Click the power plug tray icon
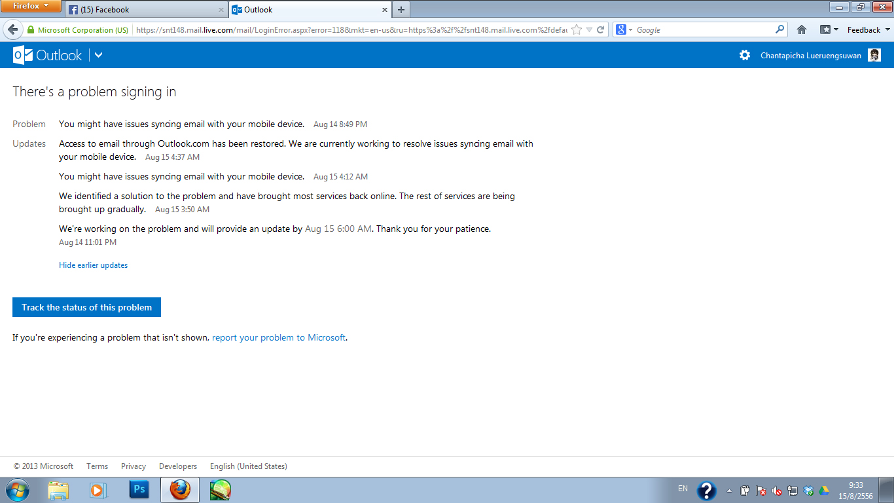894x503 pixels. pos(745,491)
